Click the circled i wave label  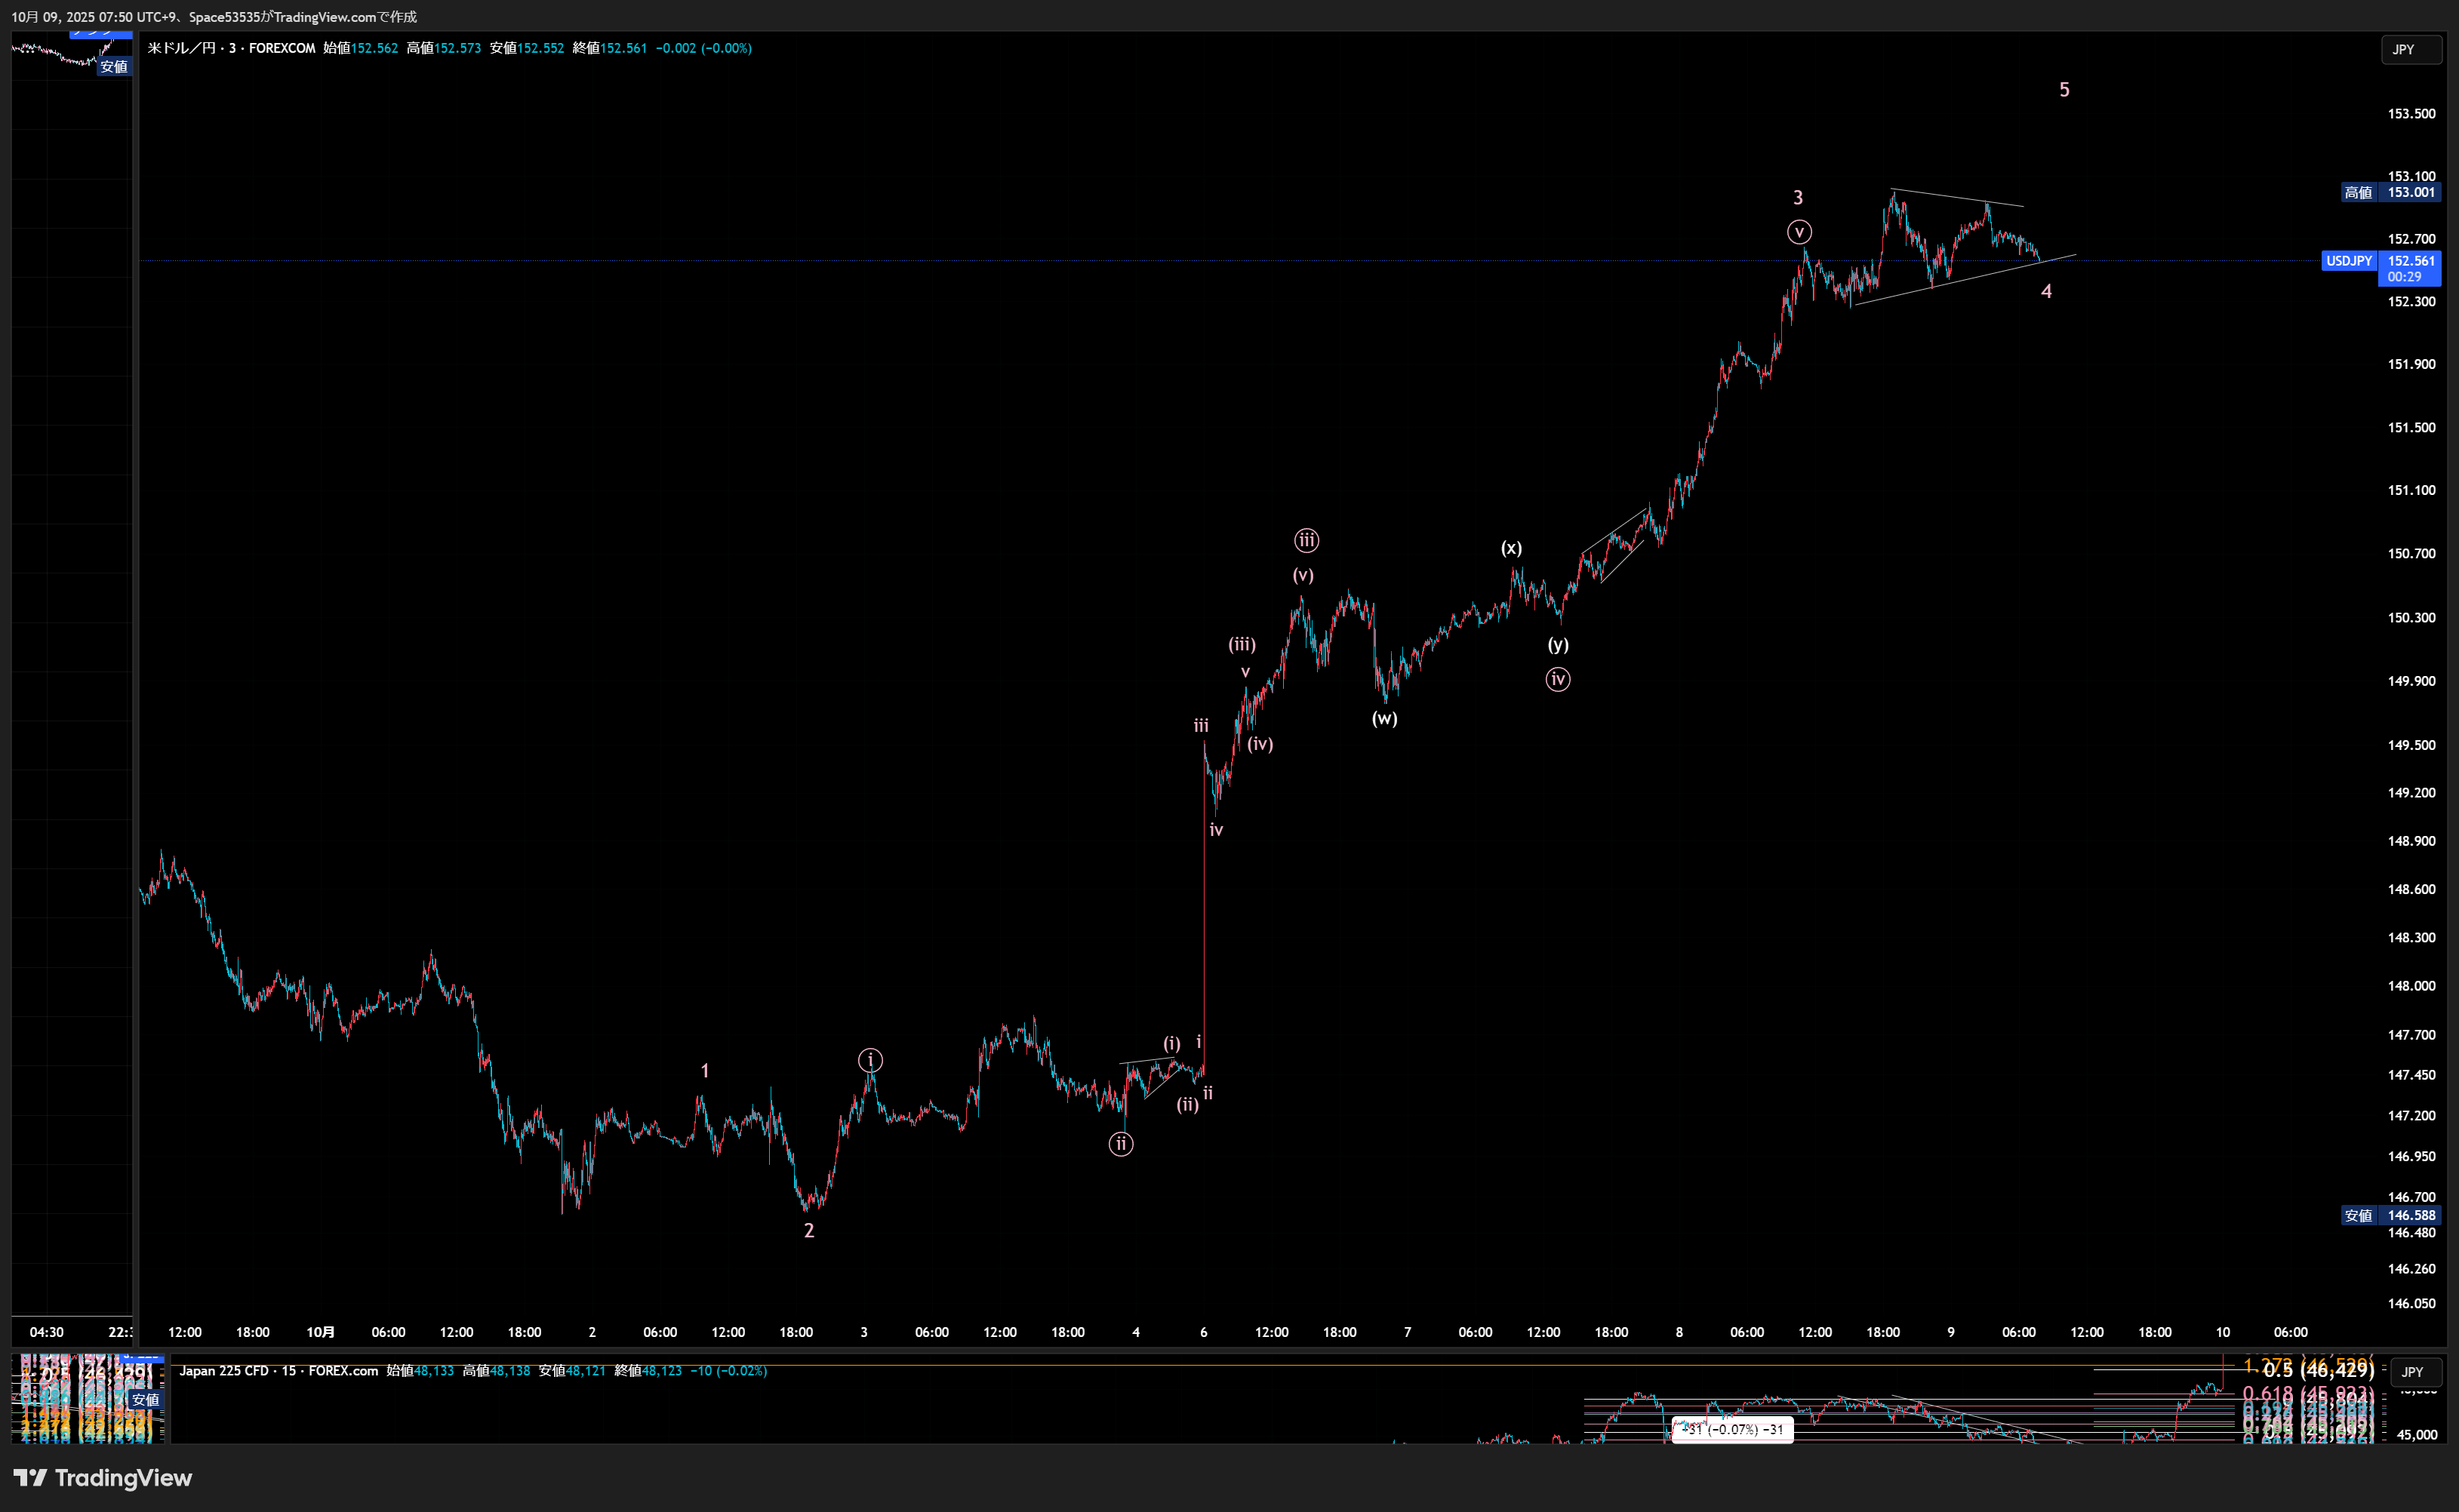click(x=870, y=1060)
